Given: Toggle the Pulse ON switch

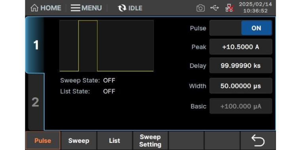Looking at the screenshot, I should 241,28.
